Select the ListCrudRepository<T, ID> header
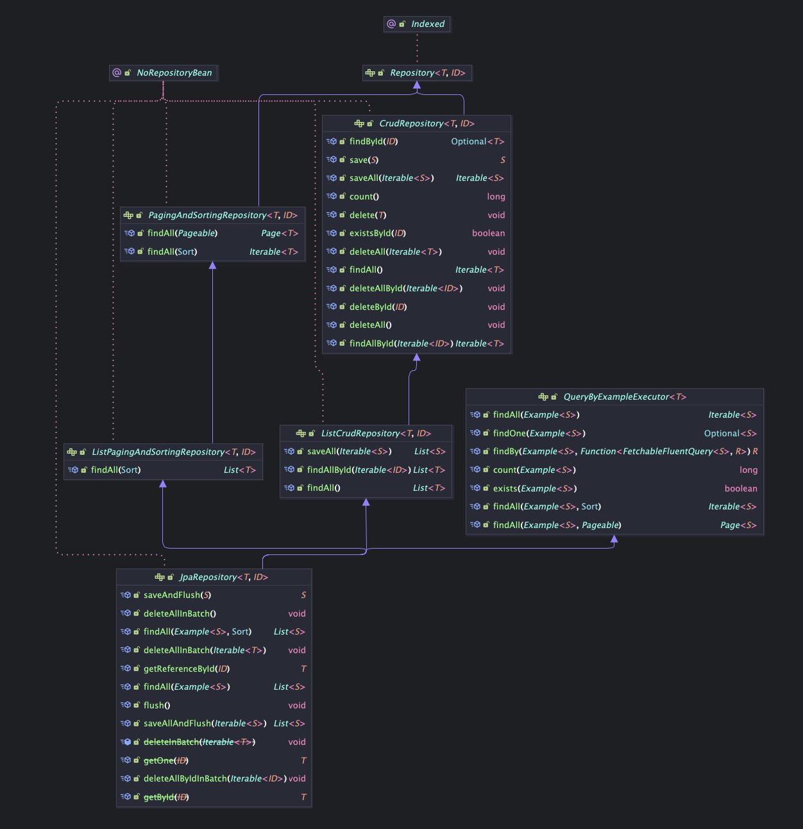 coord(366,433)
